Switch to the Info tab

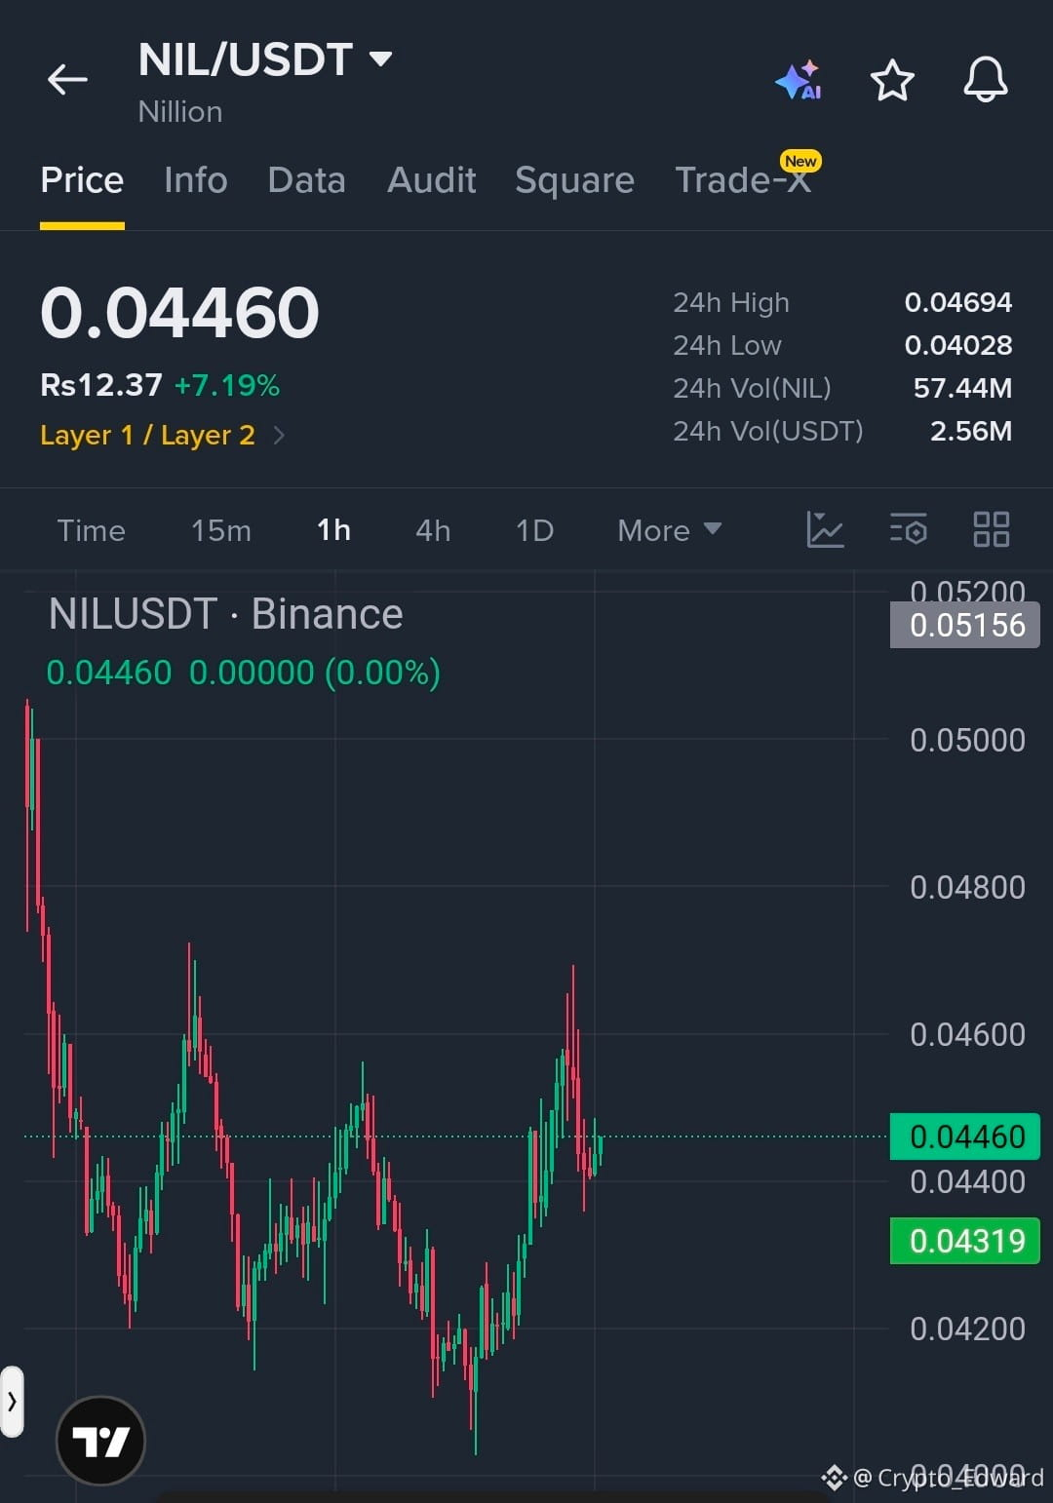(196, 180)
